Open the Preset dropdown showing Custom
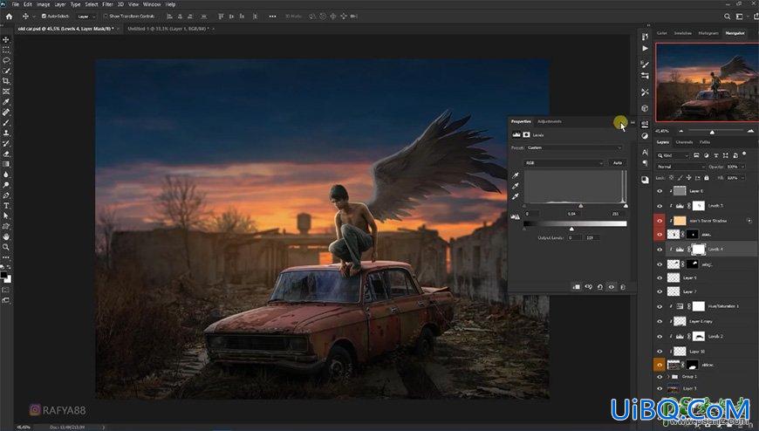The image size is (759, 431). (573, 147)
